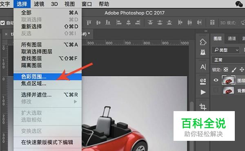245x151 pixels.
Task: Align horizontal centers icon in options bar
Action: pyautogui.click(x=128, y=23)
